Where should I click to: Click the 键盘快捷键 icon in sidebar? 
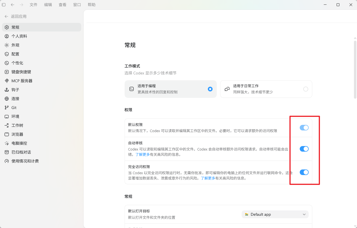(x=7, y=72)
